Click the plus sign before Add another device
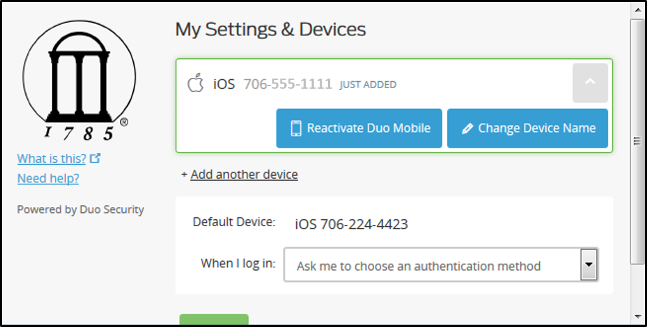647x327 pixels. [x=184, y=174]
